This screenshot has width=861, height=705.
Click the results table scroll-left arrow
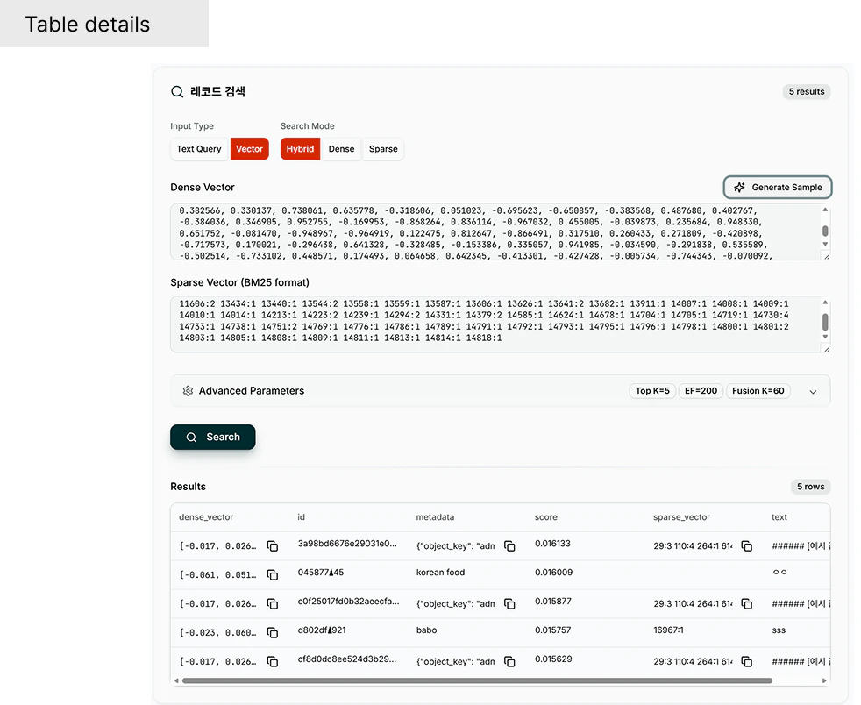(x=176, y=680)
